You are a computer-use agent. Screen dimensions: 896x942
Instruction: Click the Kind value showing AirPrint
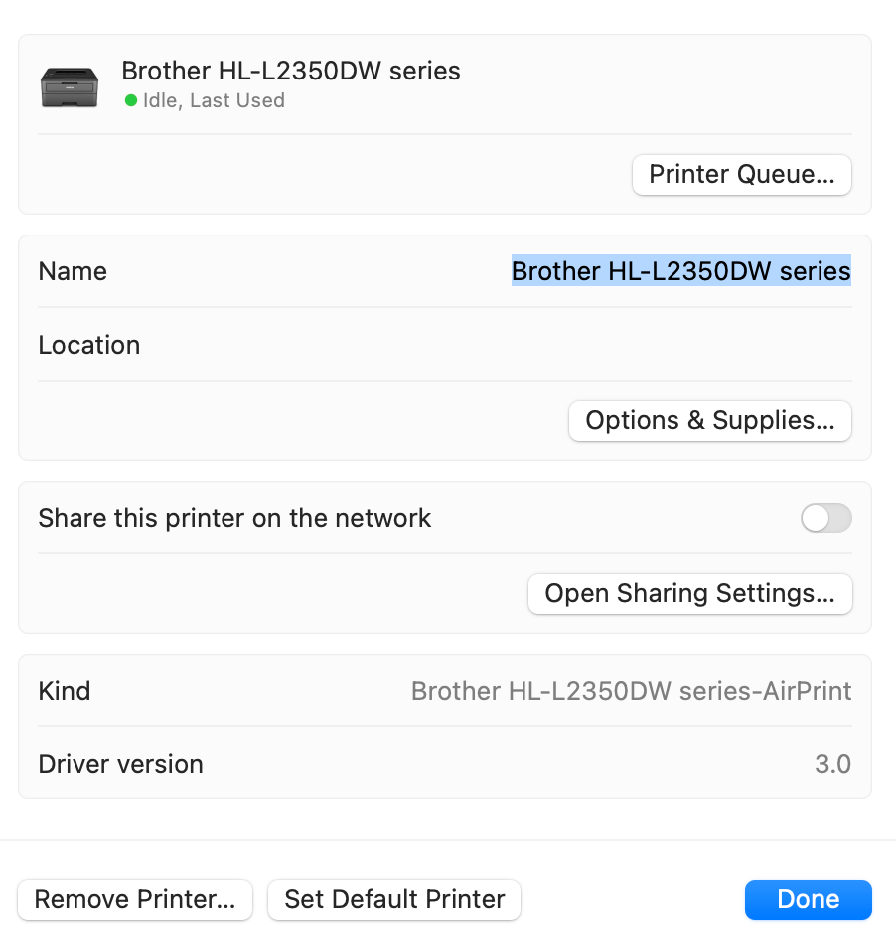[x=632, y=691]
